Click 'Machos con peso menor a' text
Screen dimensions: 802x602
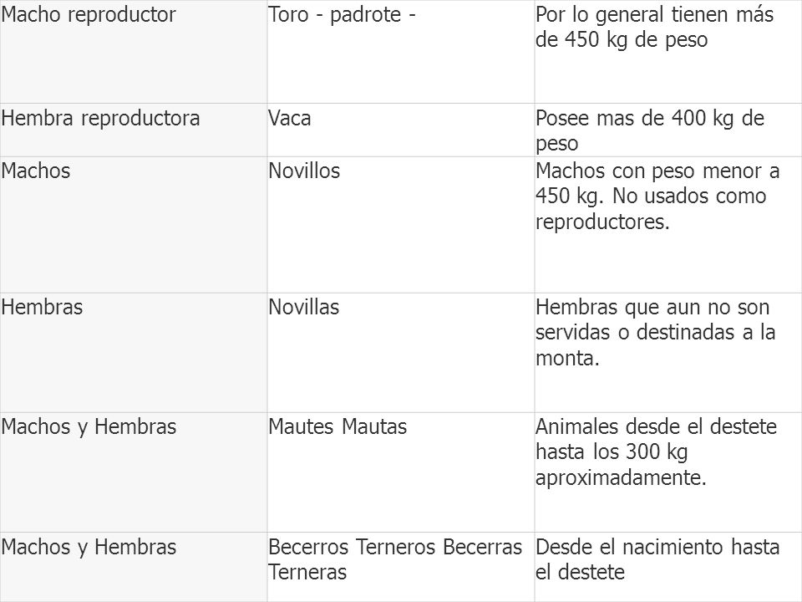point(657,171)
